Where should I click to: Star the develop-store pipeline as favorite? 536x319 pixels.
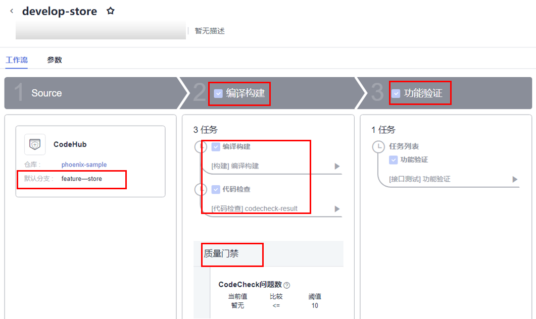point(111,11)
